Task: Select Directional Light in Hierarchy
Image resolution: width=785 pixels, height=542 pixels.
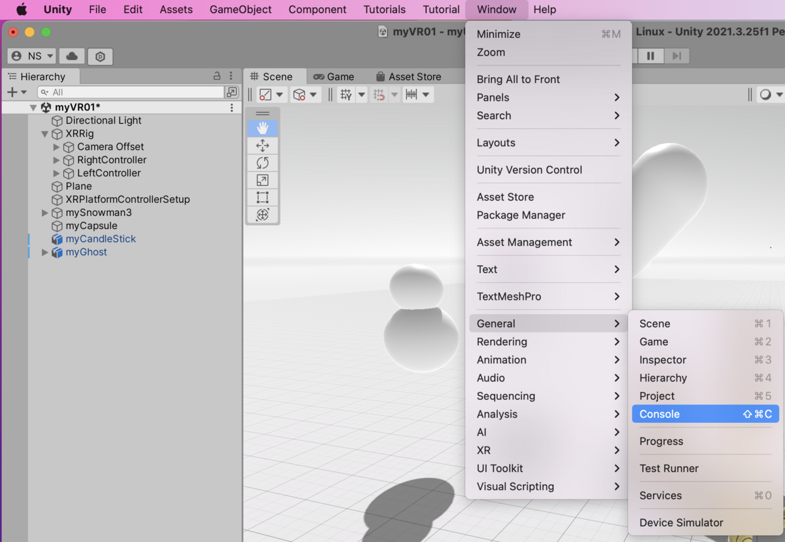Action: (103, 120)
